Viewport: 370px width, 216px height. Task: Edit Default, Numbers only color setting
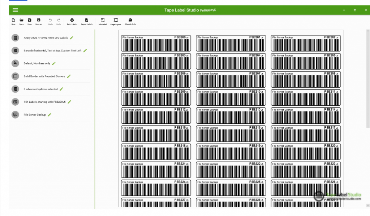coord(54,63)
